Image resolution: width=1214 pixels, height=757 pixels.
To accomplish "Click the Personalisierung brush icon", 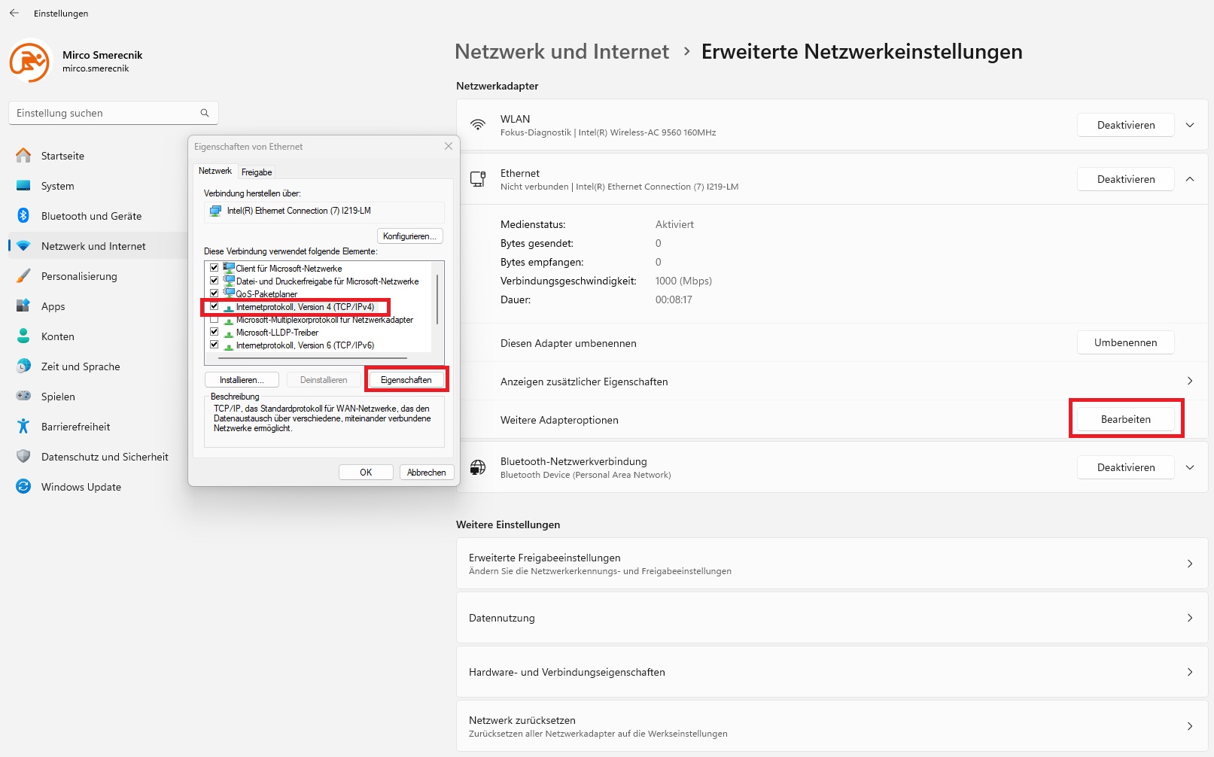I will coord(23,276).
